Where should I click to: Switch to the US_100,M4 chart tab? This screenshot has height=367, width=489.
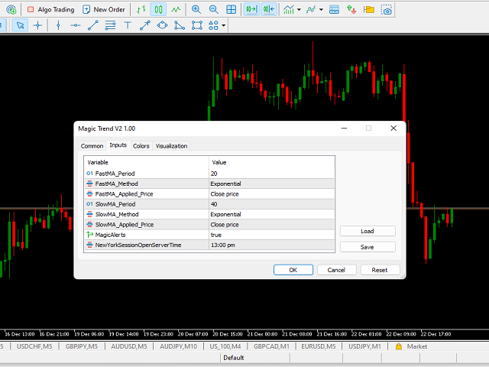pyautogui.click(x=225, y=346)
